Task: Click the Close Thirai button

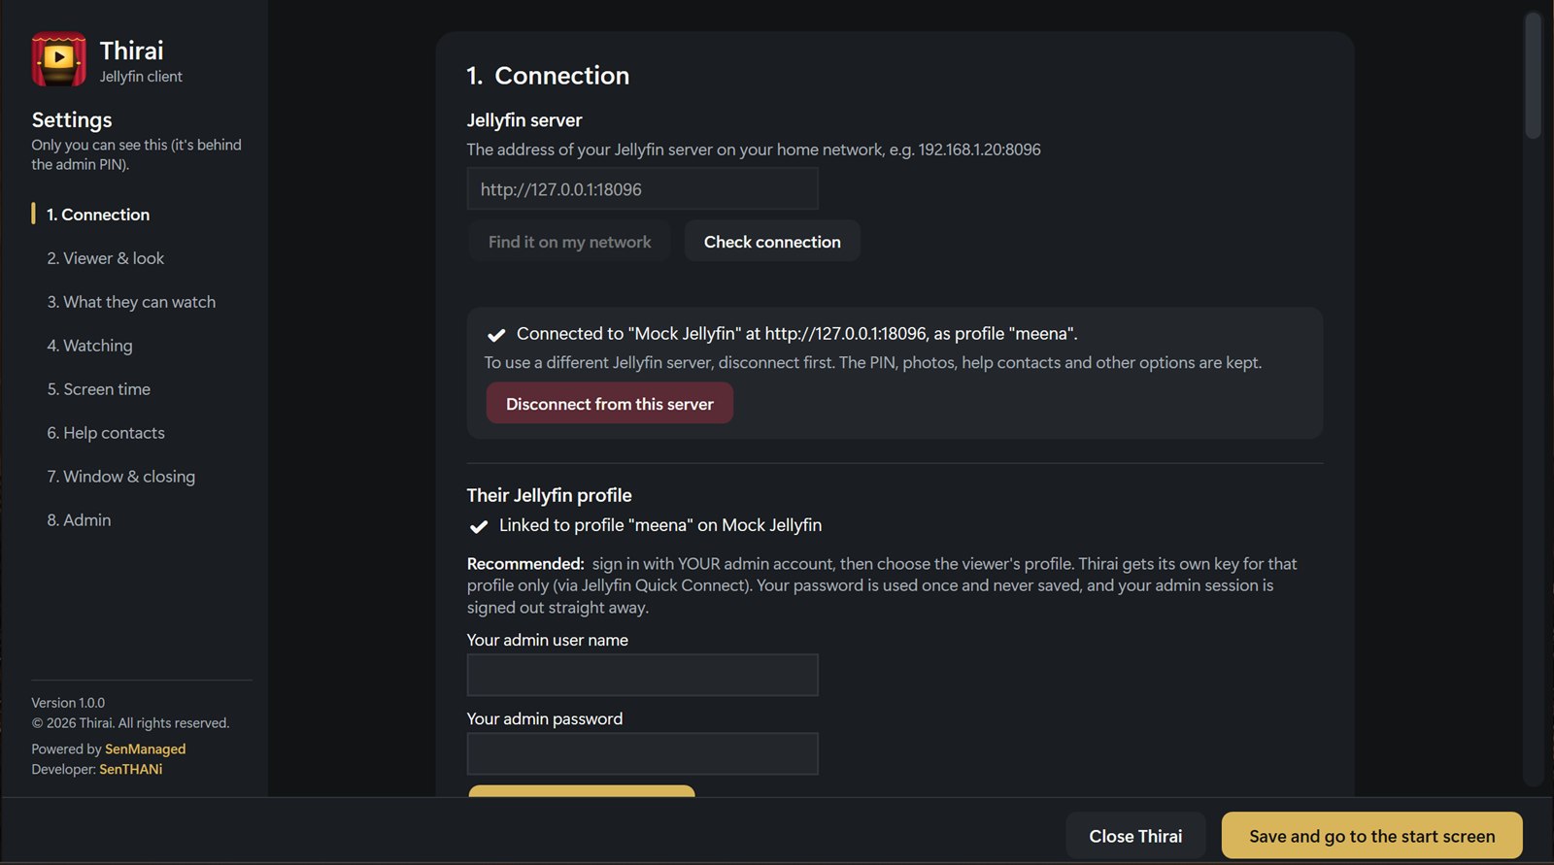Action: pos(1135,836)
